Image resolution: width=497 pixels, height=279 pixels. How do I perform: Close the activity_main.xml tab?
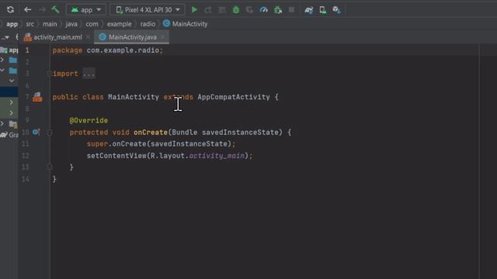pyautogui.click(x=88, y=37)
